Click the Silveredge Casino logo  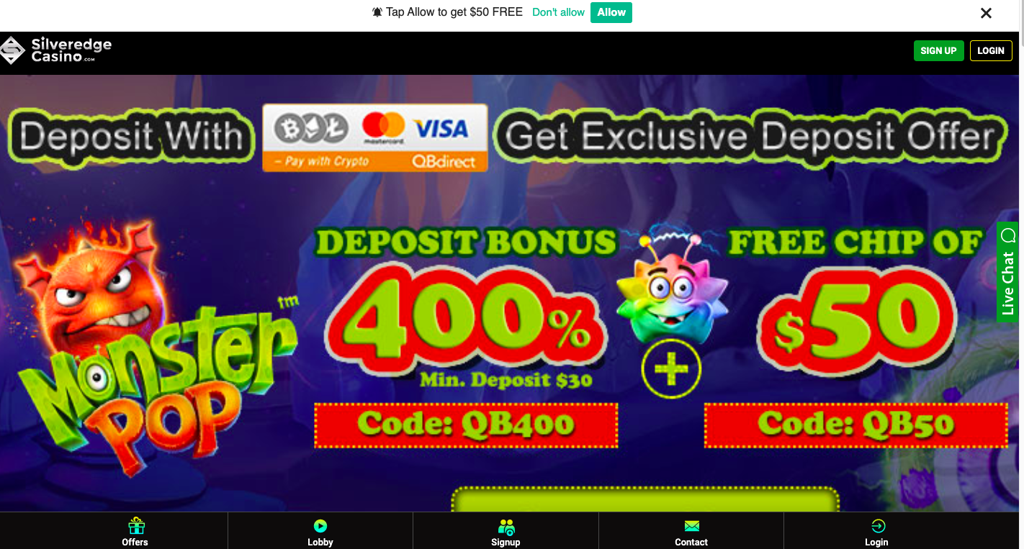tap(56, 50)
